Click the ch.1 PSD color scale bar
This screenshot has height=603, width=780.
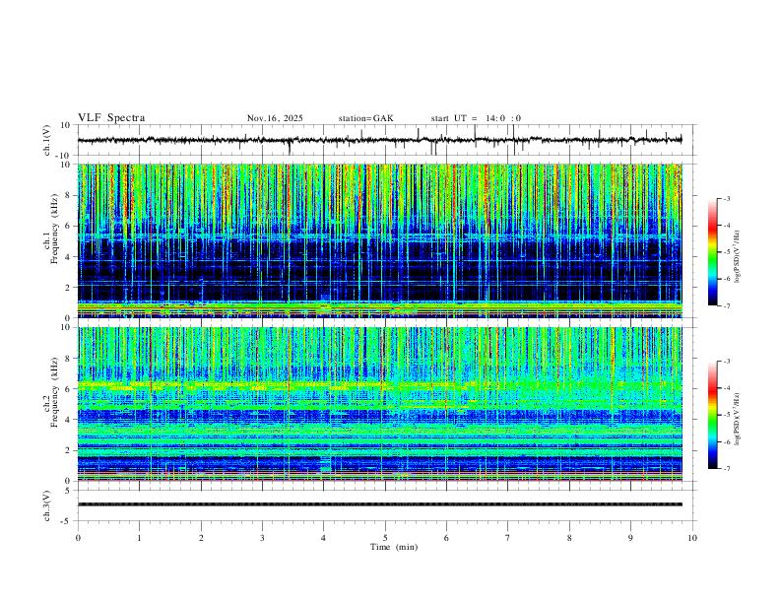pyautogui.click(x=713, y=252)
